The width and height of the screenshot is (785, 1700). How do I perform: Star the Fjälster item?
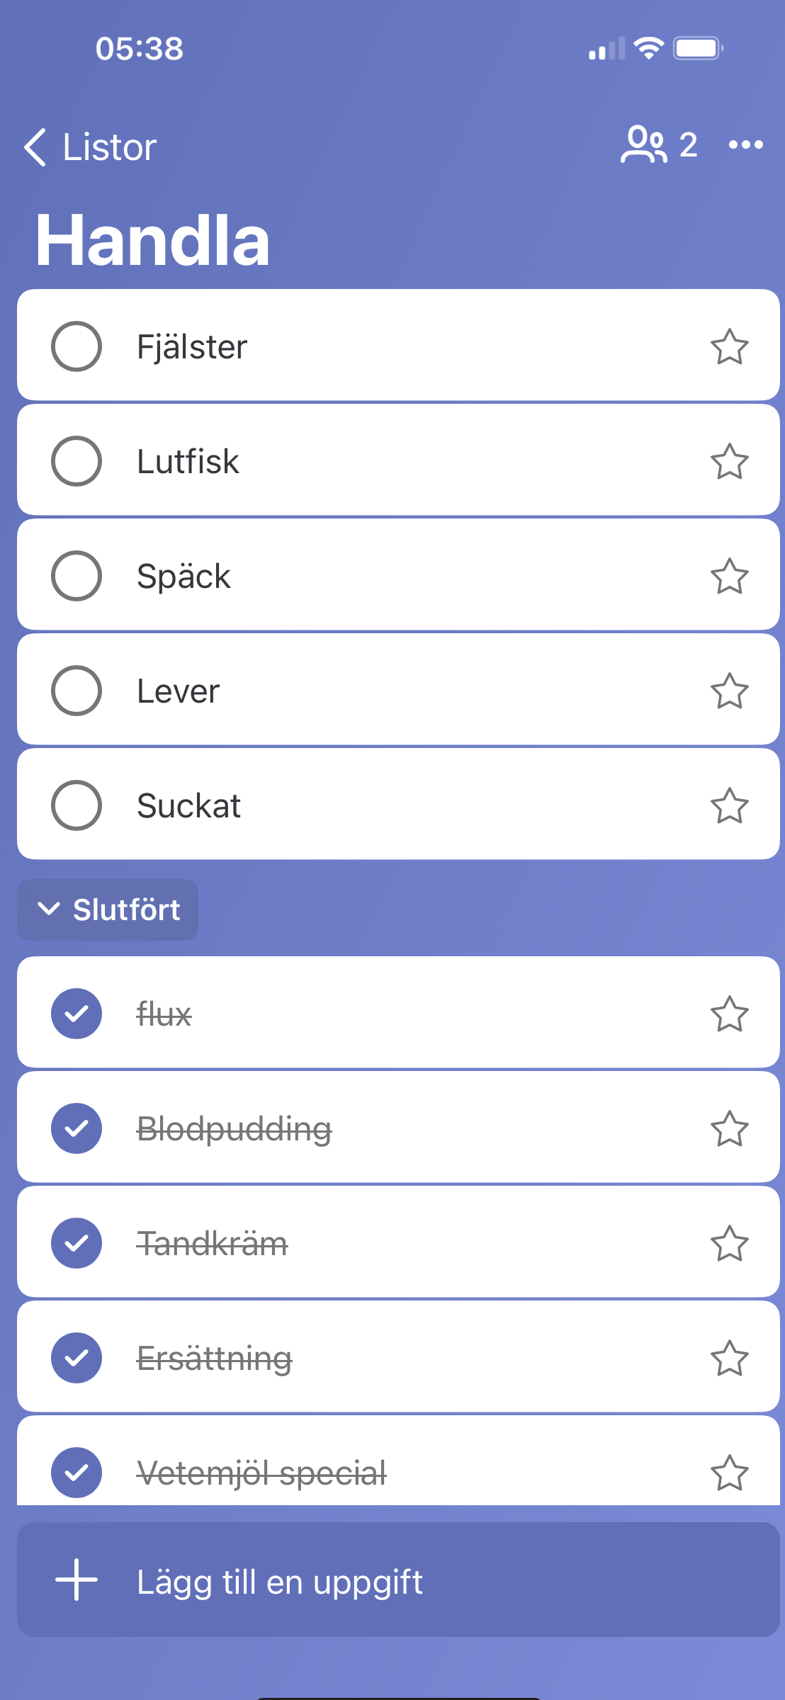tap(729, 346)
